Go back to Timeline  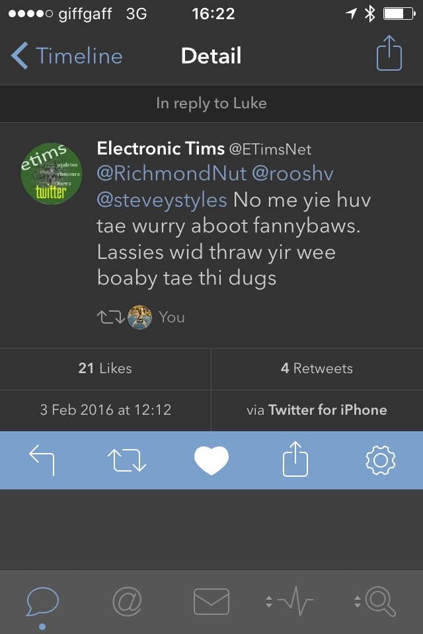click(67, 56)
